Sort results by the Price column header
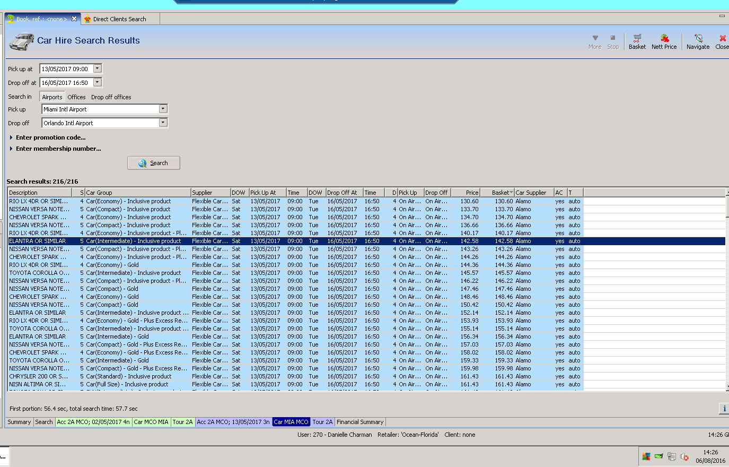Viewport: 729px width, 467px height. coord(465,193)
